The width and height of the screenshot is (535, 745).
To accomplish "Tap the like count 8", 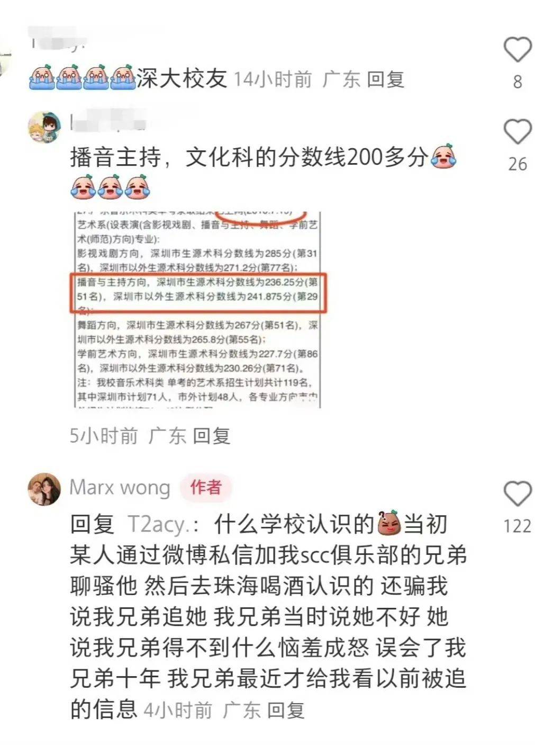I will click(518, 82).
